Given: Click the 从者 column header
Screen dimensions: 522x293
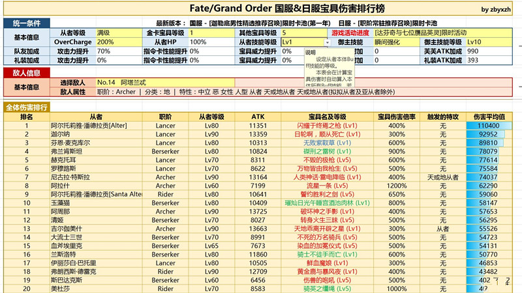Looking at the screenshot, I should click(x=96, y=117).
